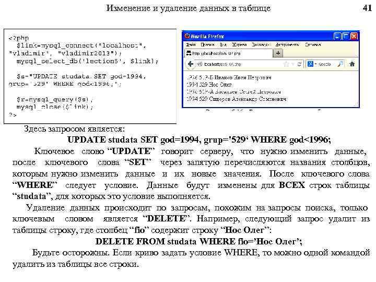Go back with the Back arrow
Image resolution: width=376 pixels, height=282 pixels.
coord(191,64)
